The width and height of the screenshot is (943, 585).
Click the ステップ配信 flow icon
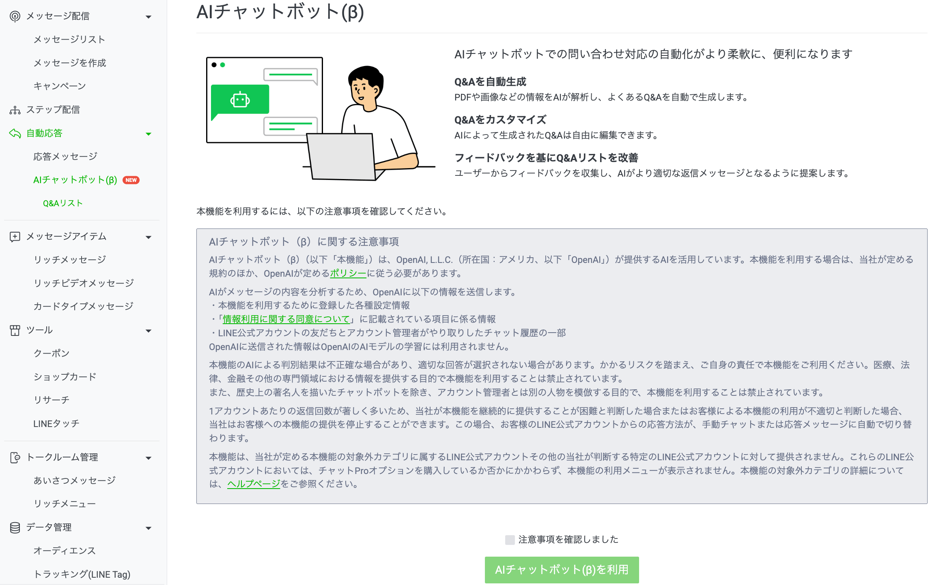click(x=15, y=110)
